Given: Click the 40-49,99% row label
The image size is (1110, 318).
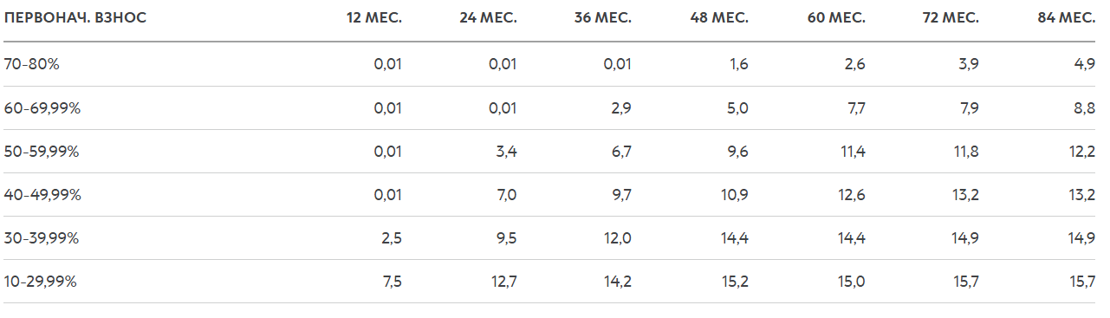Looking at the screenshot, I should [42, 195].
